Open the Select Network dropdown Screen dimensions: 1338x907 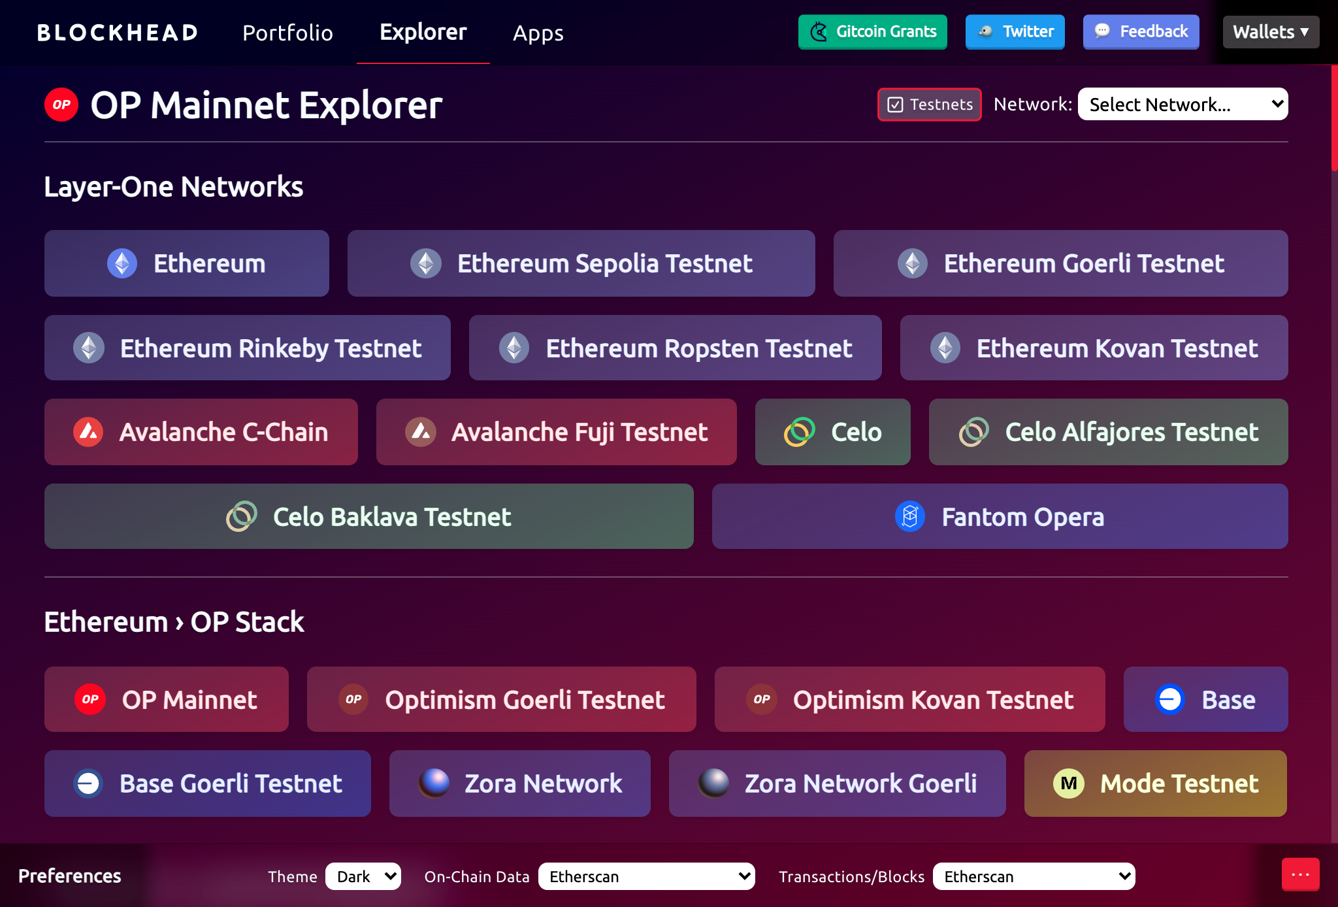tap(1183, 104)
